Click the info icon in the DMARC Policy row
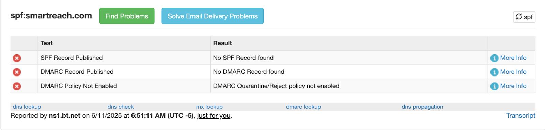This screenshot has width=545, height=130. (494, 86)
